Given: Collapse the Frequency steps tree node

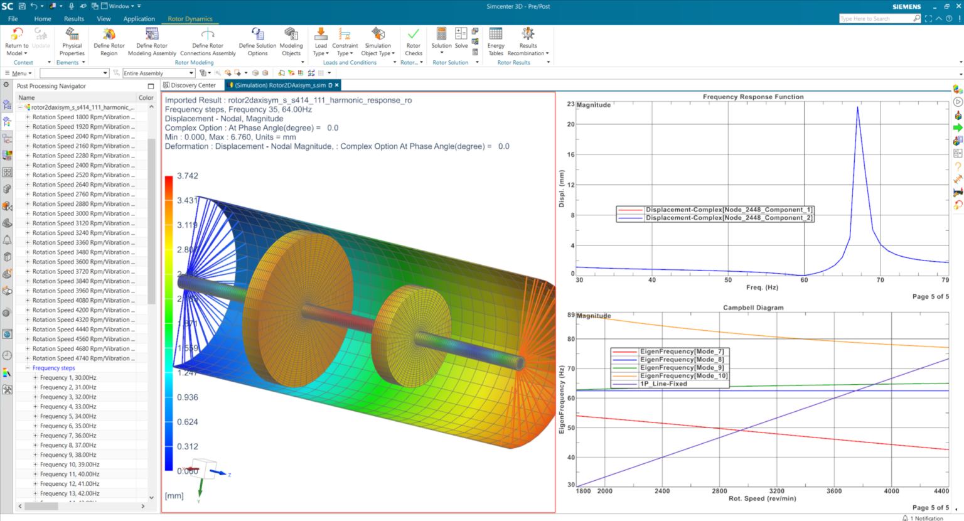Looking at the screenshot, I should pos(28,368).
